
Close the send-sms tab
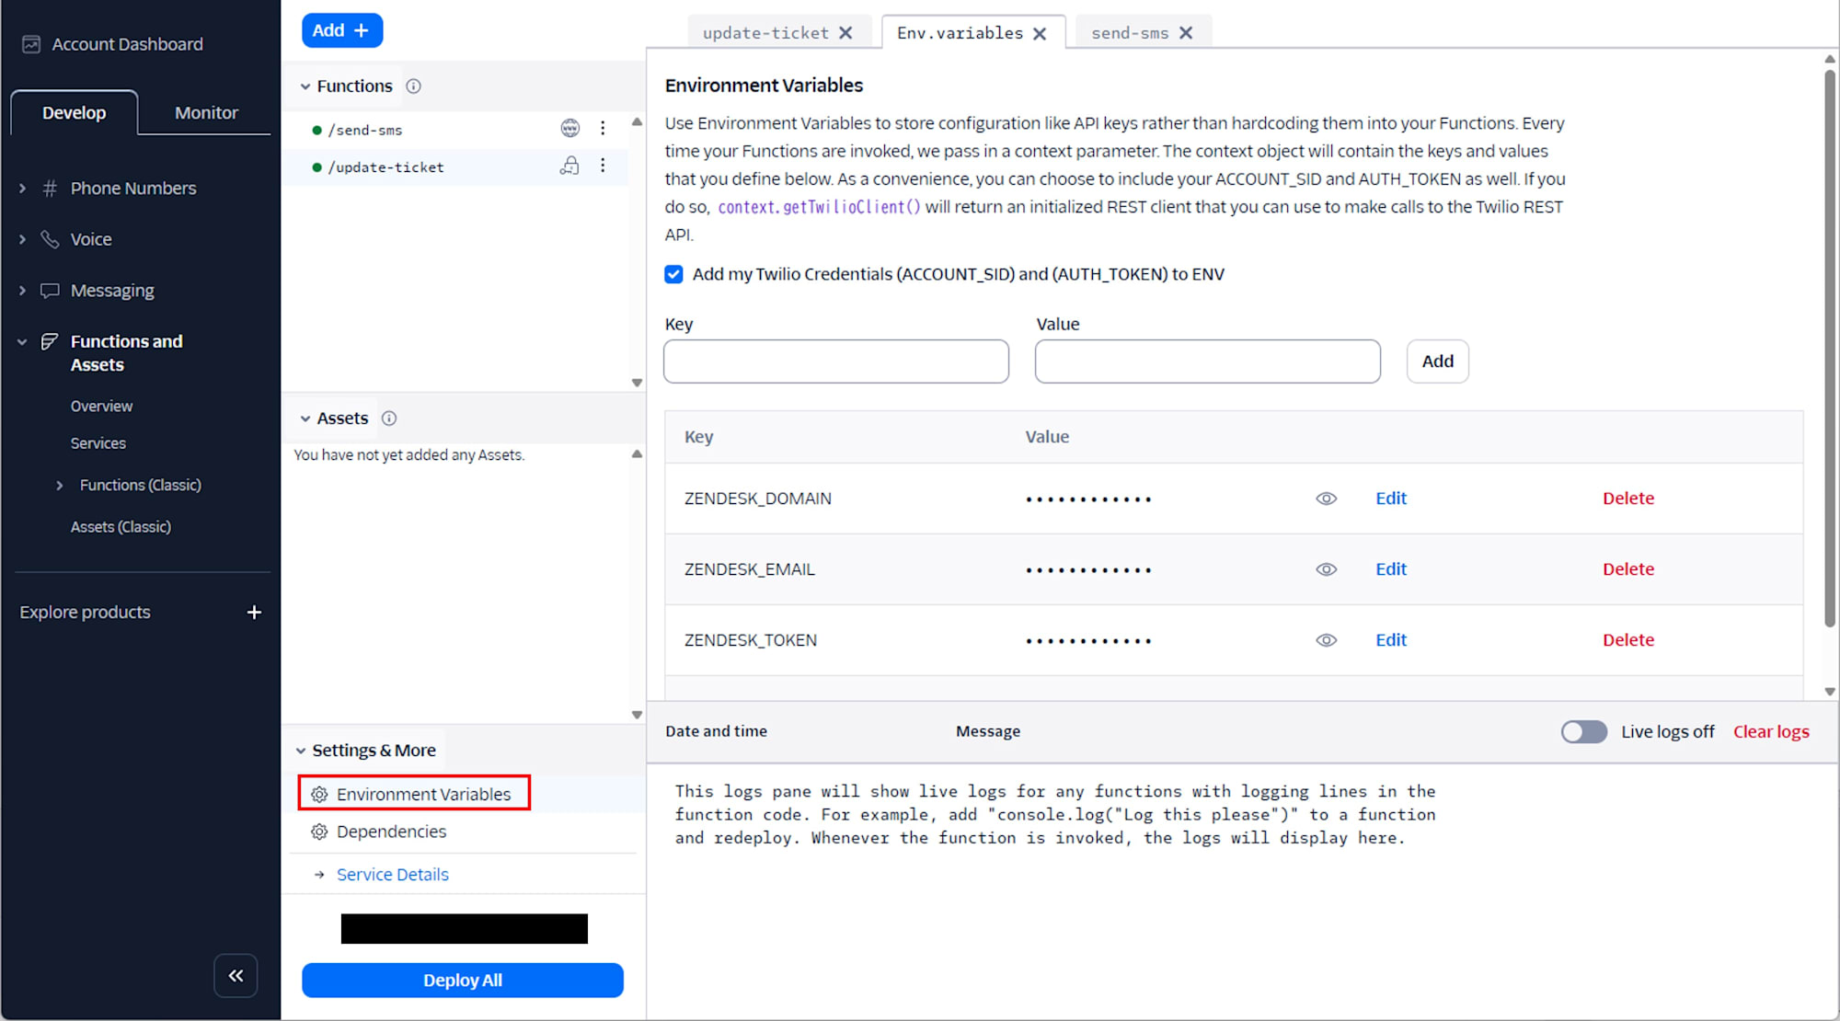pyautogui.click(x=1186, y=33)
